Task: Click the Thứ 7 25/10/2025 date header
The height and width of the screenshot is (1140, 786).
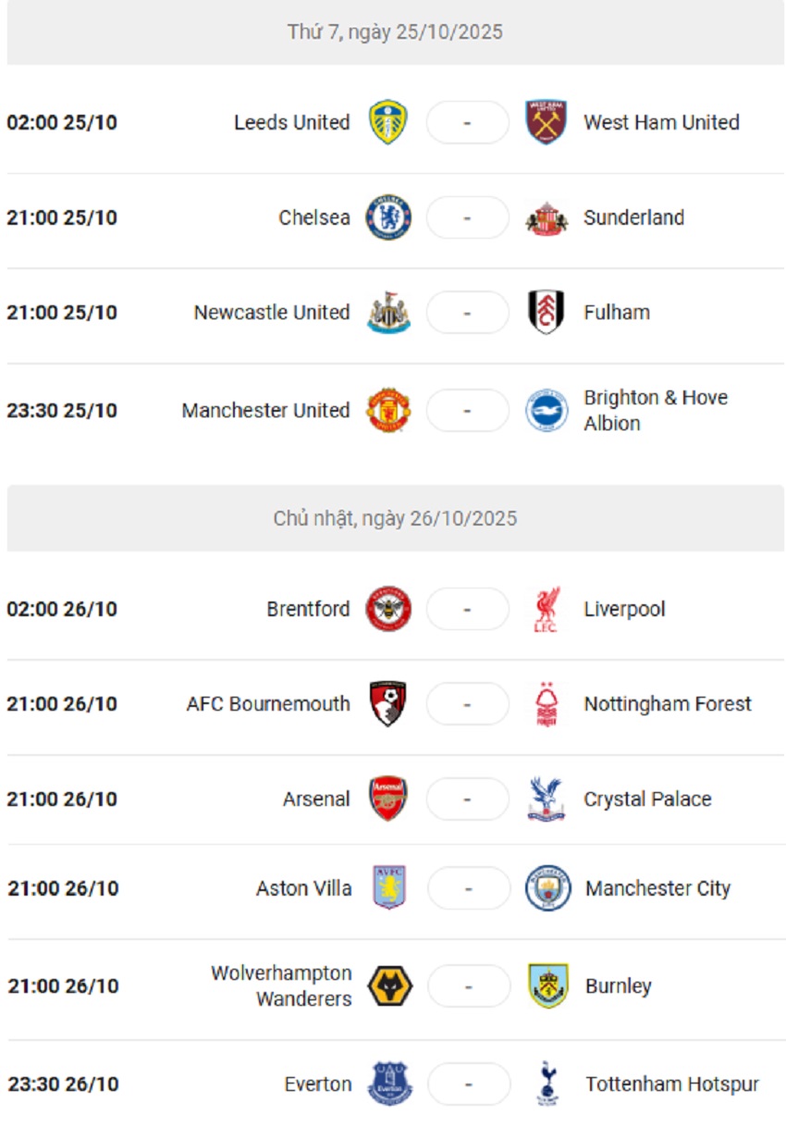Action: 395,32
